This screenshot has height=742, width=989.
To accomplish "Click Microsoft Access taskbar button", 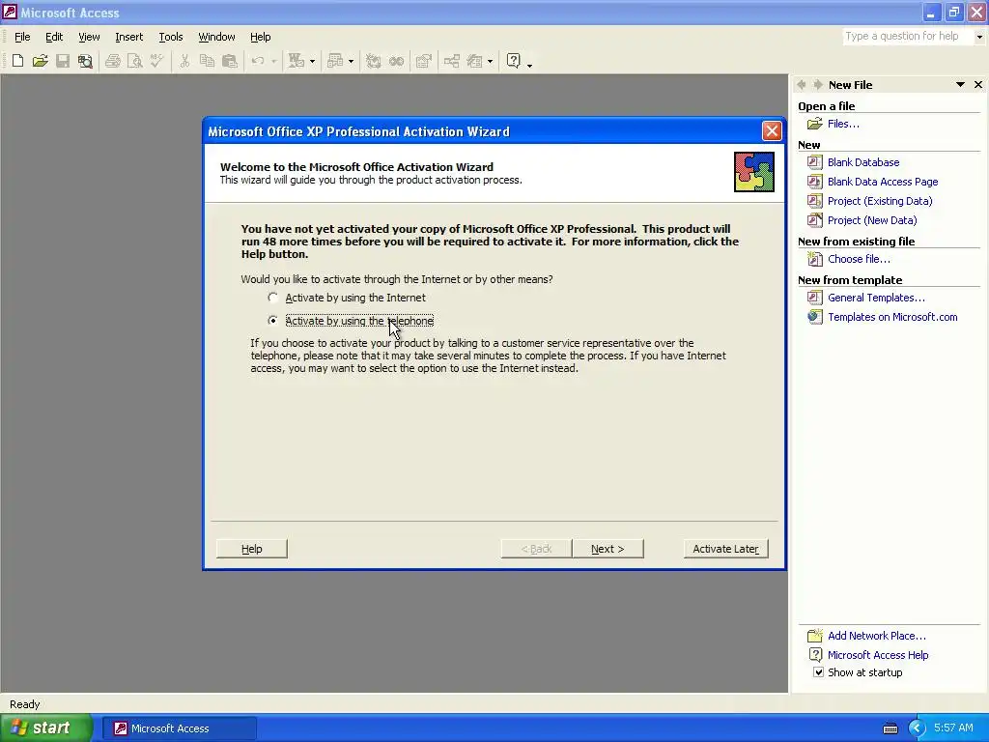I will click(179, 728).
